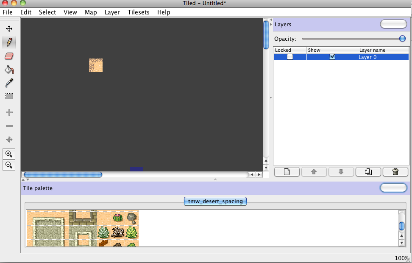Open the Select menu
Viewport: 412px width, 263px height.
click(47, 12)
